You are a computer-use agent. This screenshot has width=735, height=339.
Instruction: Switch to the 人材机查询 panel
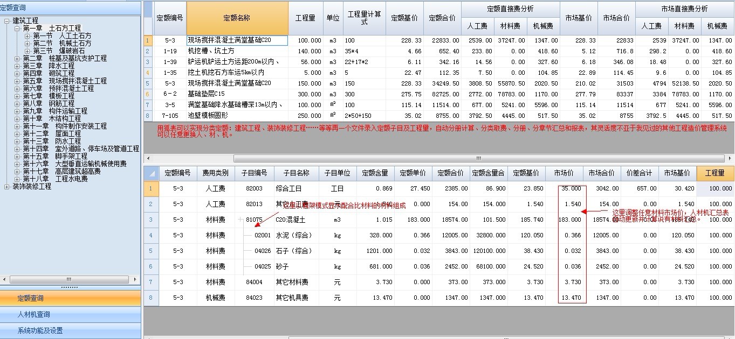click(x=70, y=314)
